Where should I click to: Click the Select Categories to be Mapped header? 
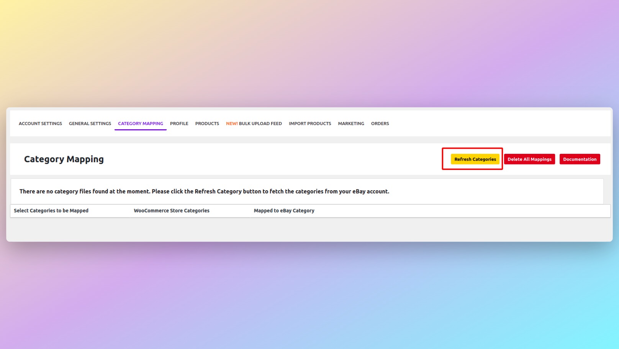coord(51,211)
